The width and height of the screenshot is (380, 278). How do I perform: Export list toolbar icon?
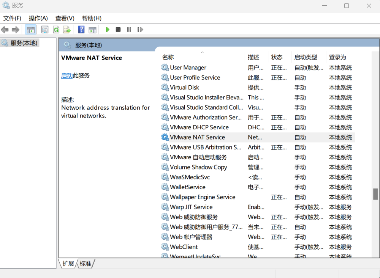(x=67, y=30)
